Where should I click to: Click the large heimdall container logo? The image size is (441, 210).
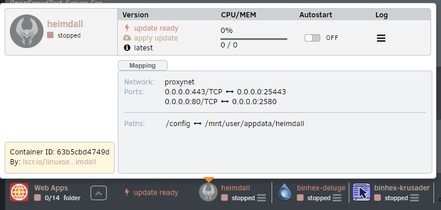(27, 31)
